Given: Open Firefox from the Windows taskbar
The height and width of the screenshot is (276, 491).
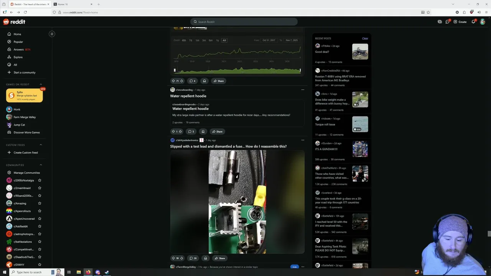Looking at the screenshot, I should pos(88,272).
